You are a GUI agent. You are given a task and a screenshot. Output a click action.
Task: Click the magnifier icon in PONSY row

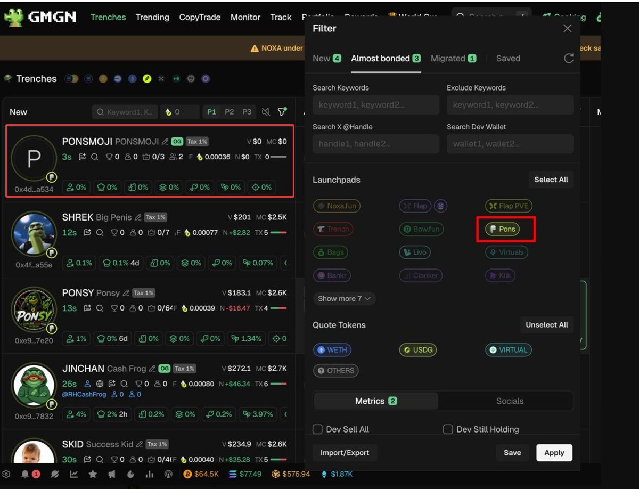pos(100,308)
